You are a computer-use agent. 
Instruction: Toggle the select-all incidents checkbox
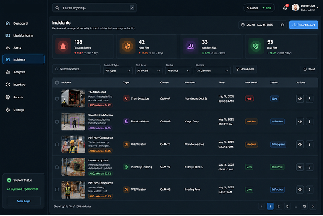(57, 83)
